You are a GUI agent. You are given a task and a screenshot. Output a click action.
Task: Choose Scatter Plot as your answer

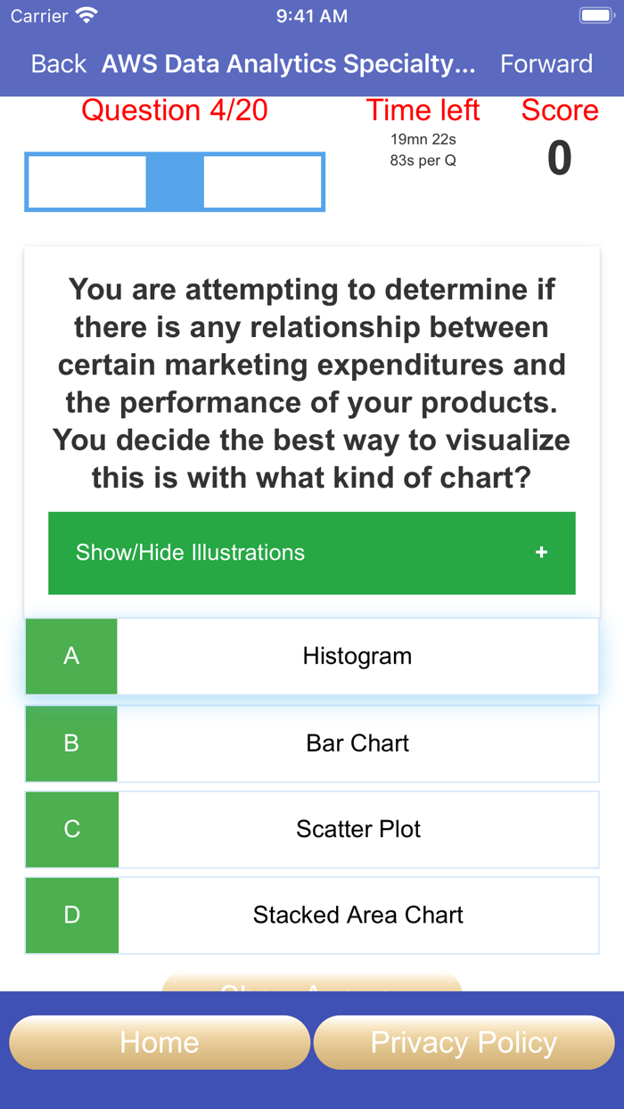[312, 828]
